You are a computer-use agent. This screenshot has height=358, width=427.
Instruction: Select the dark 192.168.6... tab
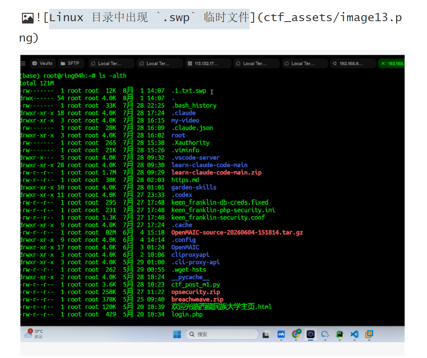pos(353,63)
